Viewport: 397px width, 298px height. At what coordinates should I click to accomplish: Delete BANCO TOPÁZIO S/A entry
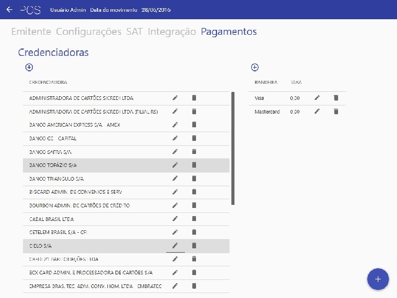194,165
